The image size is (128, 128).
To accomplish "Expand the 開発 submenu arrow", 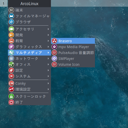I will point(48,35).
